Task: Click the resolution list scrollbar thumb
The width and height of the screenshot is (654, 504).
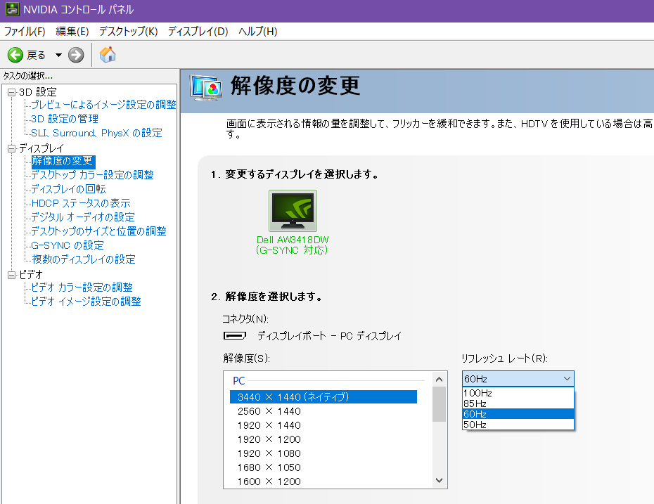Action: point(439,404)
